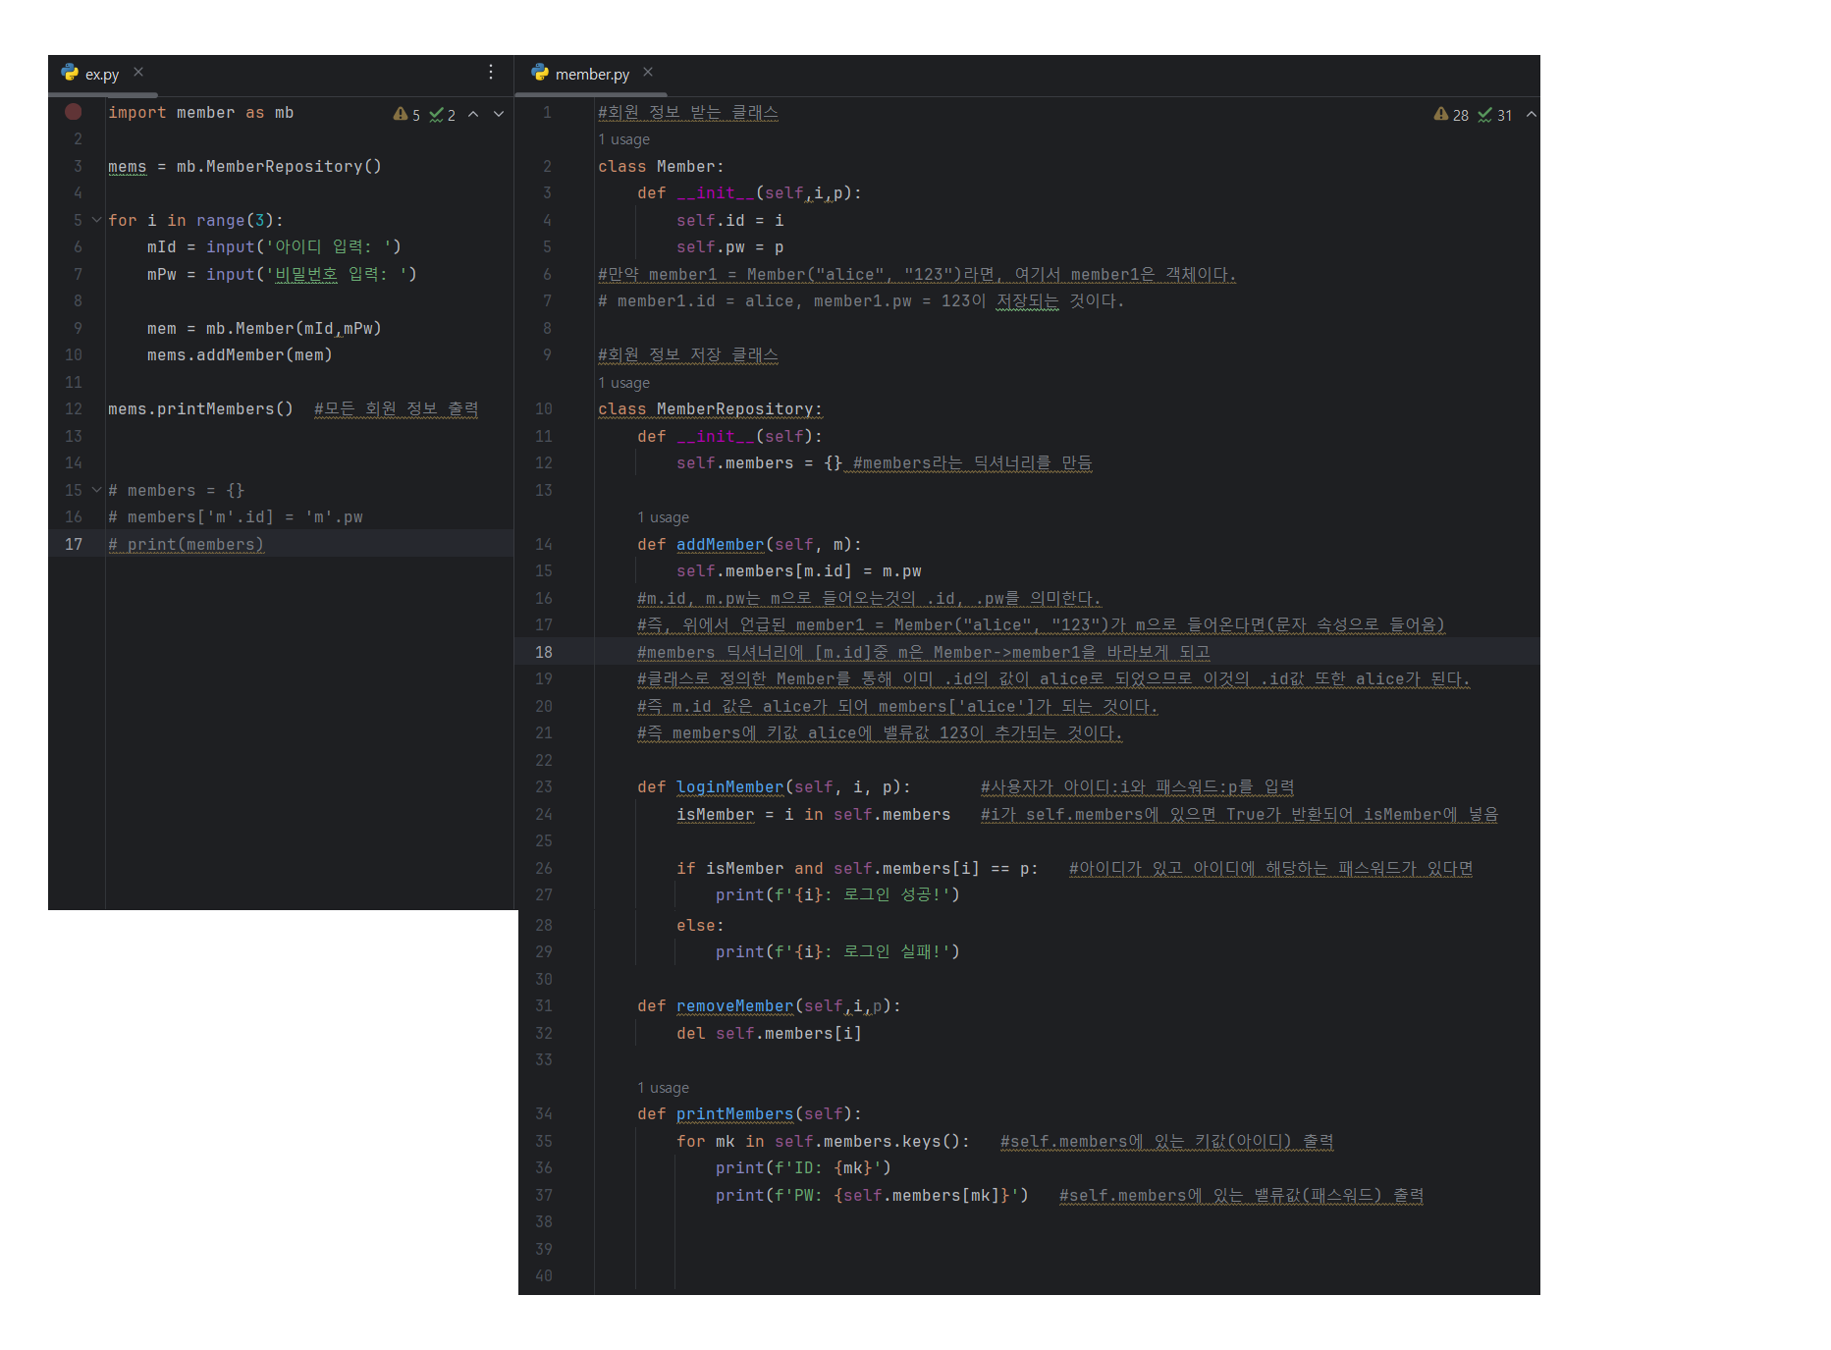Click the 'del self.members[i]' statement

[770, 1034]
